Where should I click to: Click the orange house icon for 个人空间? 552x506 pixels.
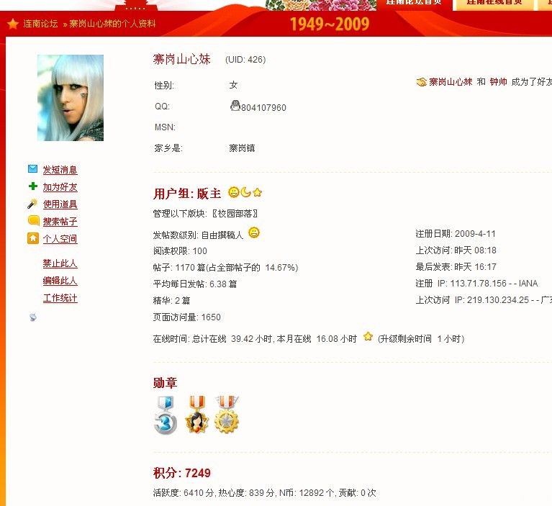[33, 238]
